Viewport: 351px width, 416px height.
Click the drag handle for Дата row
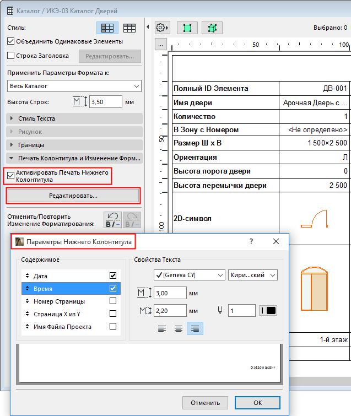(28, 275)
